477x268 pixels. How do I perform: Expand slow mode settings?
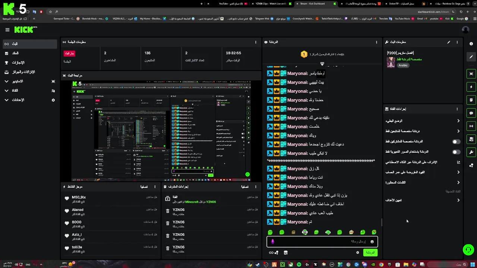pyautogui.click(x=423, y=121)
